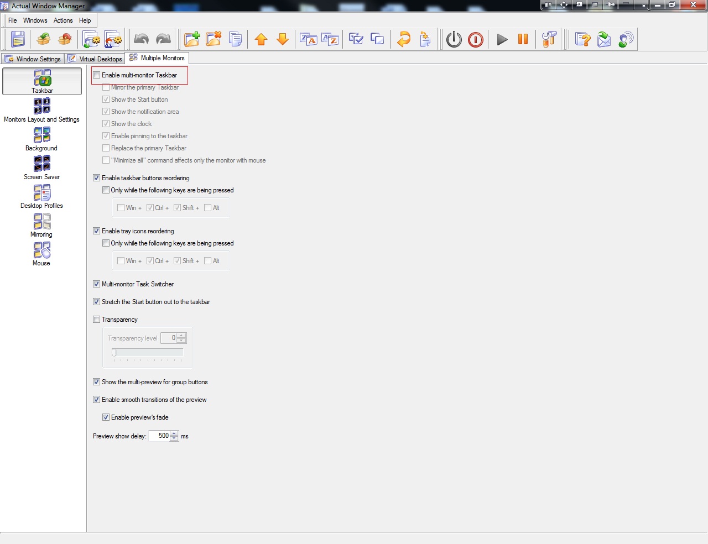Click the checked-boxes select all icon

click(356, 39)
